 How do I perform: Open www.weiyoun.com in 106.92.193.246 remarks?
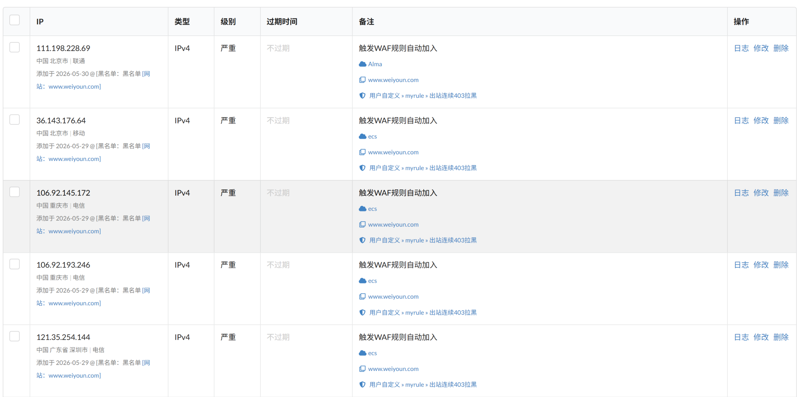click(393, 296)
